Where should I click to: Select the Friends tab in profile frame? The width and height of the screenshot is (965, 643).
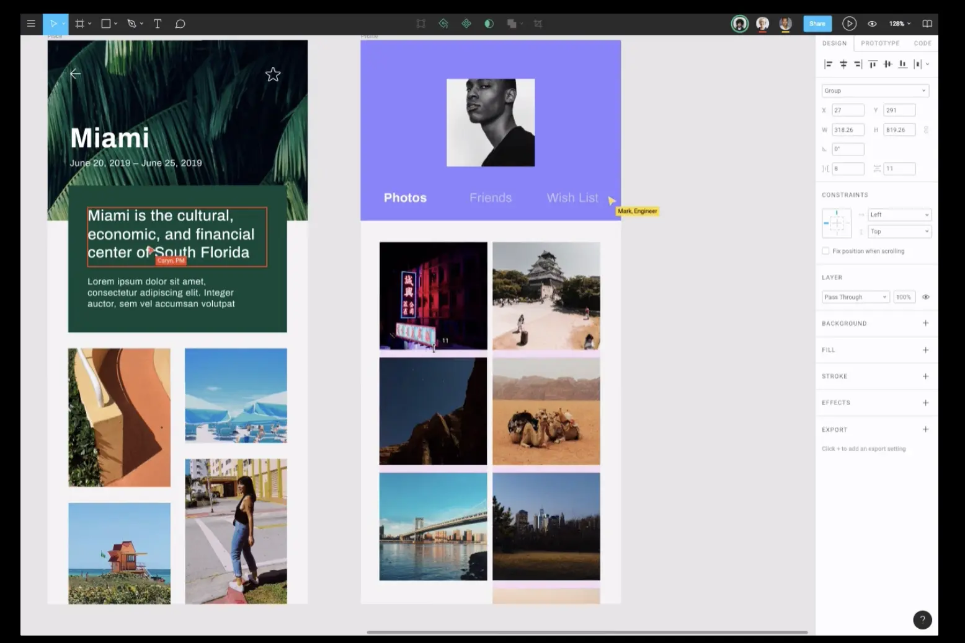[x=491, y=198]
